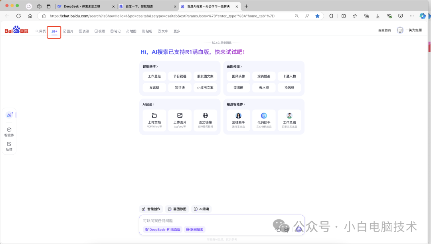Screen dimensions: 431x244
Task: Click 发言稿 chip
Action: [154, 88]
